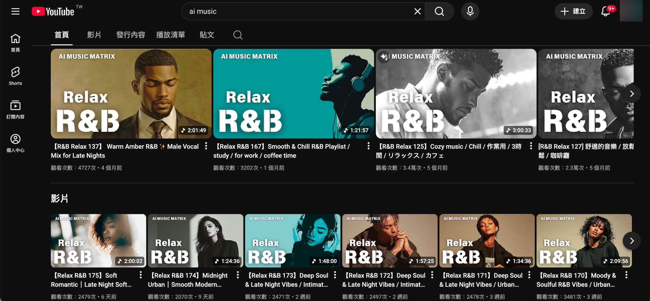Show next videos in the 影片 row
Screen dimensions: 650x301
[632, 241]
